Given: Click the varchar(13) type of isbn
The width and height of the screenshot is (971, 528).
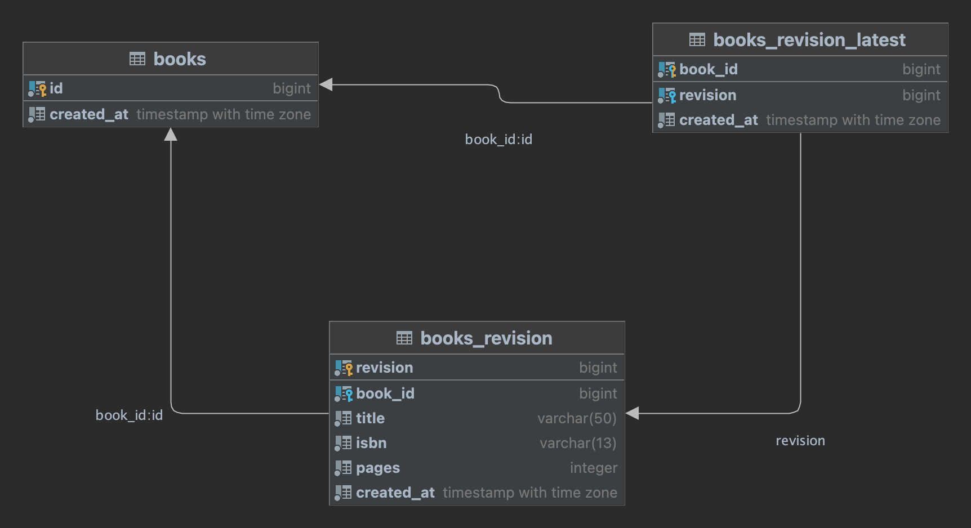Looking at the screenshot, I should [578, 444].
